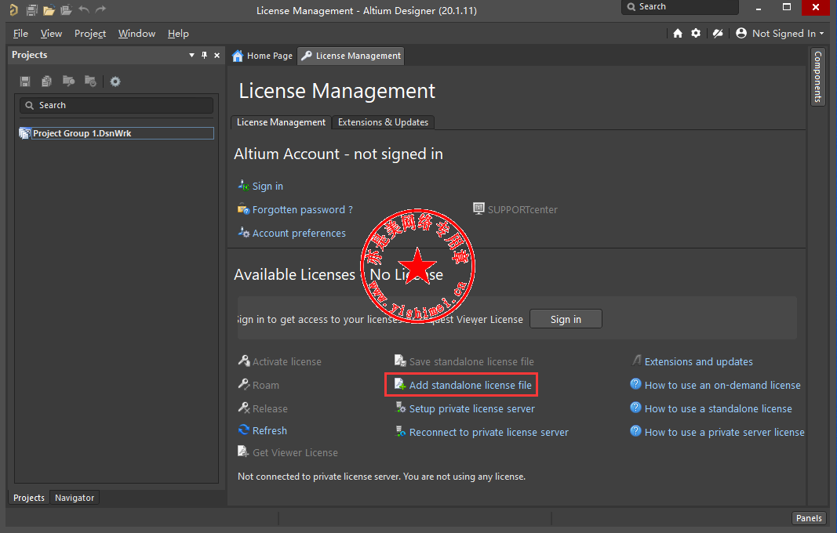Select the Projects tab at panel bottom
The height and width of the screenshot is (533, 837).
(29, 498)
